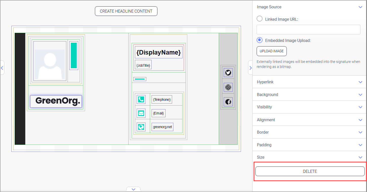This screenshot has width=367, height=192.
Task: Select the Instagram icon in signature
Action: point(228,87)
